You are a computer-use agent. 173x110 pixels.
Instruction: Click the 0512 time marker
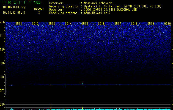tap(35, 24)
